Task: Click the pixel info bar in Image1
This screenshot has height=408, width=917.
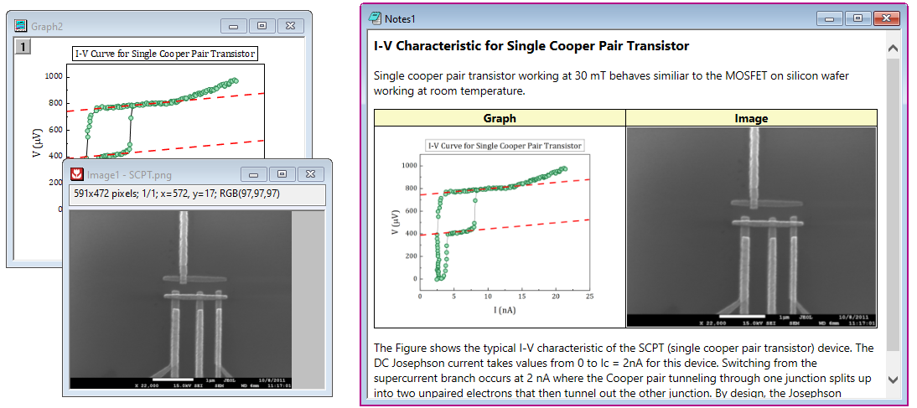Action: click(197, 195)
